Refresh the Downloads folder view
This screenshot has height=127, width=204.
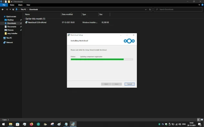pos(150,9)
